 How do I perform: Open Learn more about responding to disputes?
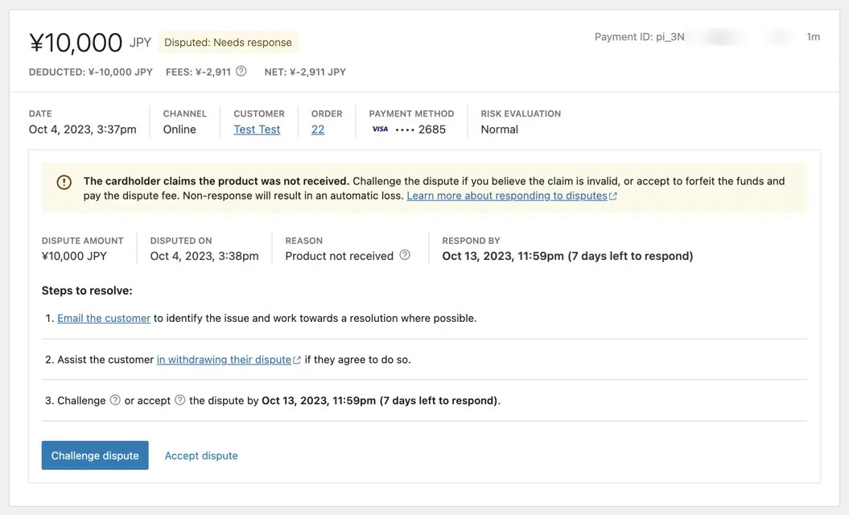coord(506,196)
